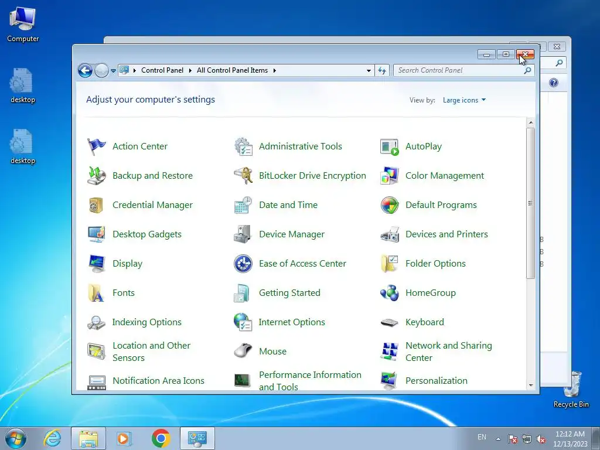Click the Ease of Access Center icon
600x450 pixels.
pos(243,264)
